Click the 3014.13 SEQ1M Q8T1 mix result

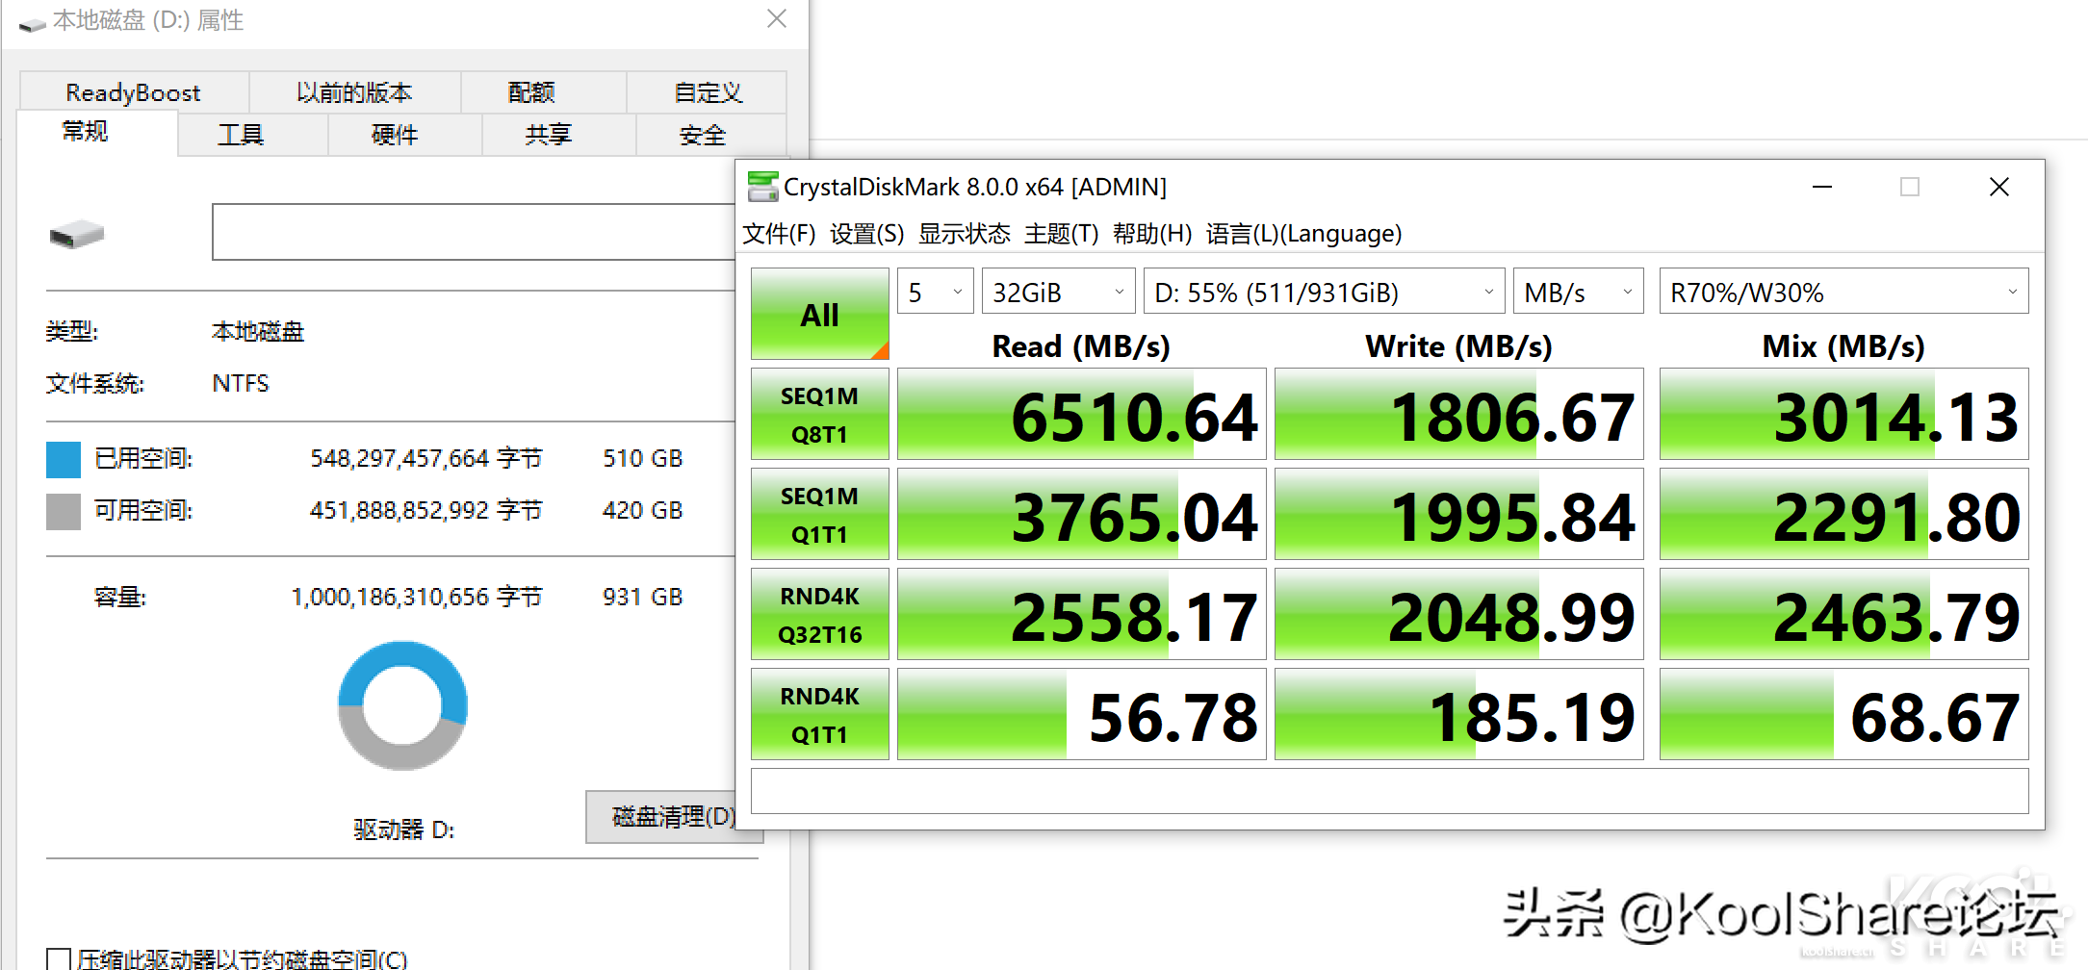(x=1843, y=415)
